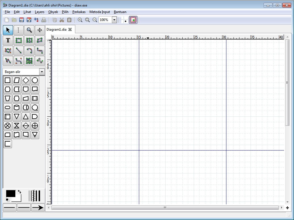
Task: Open the Obyek menu
Action: [x=53, y=12]
